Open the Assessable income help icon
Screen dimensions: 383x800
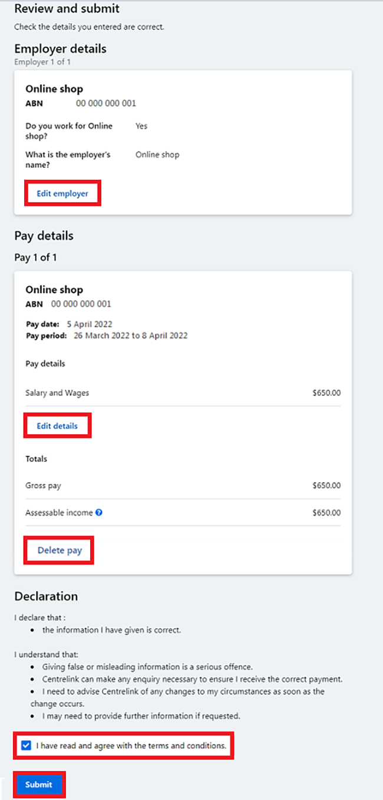(100, 513)
